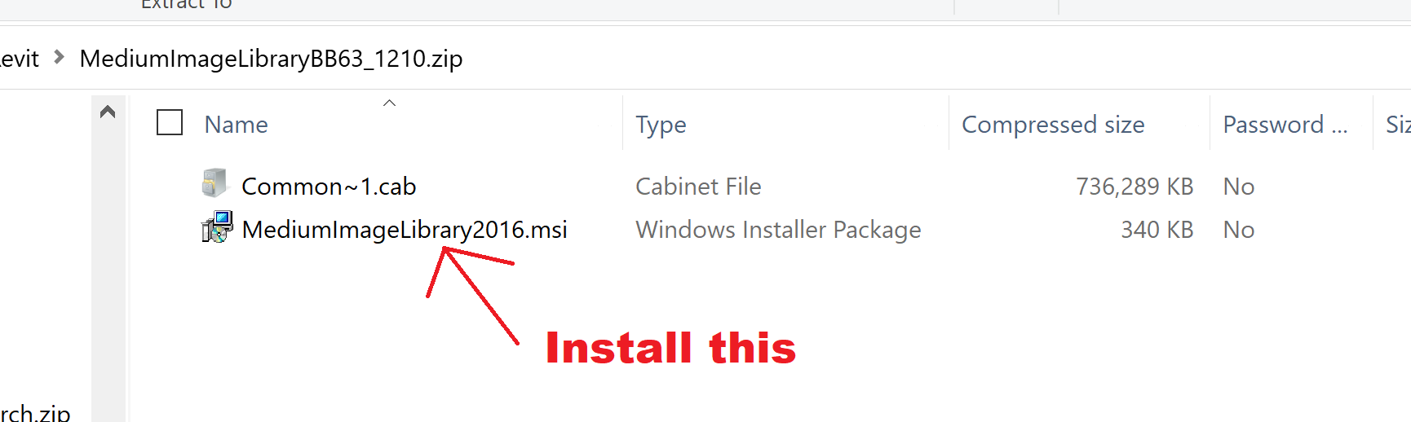Go to the parent Revit folder breadcrumb
Viewport: 1411px width, 422px height.
pyautogui.click(x=20, y=59)
